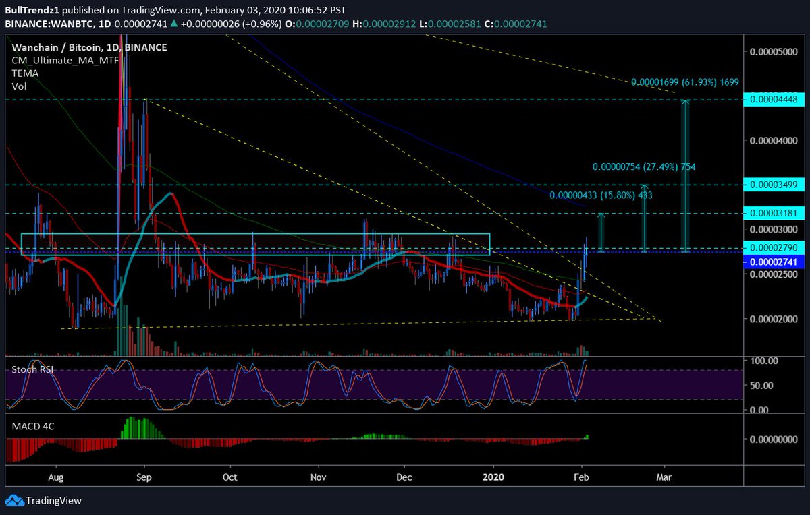Viewport: 810px width, 515px height.
Task: Click the MACD 4C pane label
Action: tap(32, 426)
